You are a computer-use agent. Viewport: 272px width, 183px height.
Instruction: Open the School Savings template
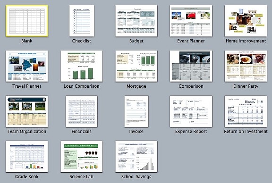[x=136, y=157]
